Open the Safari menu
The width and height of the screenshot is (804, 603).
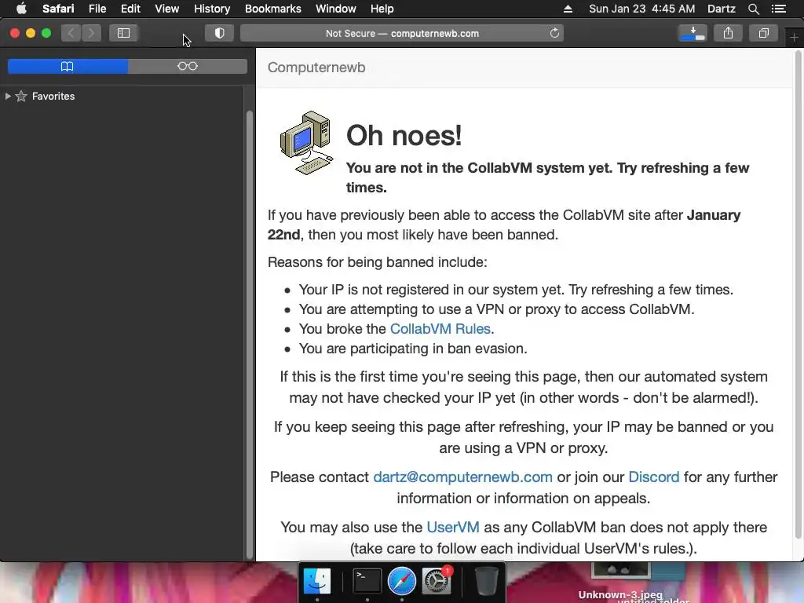click(58, 9)
